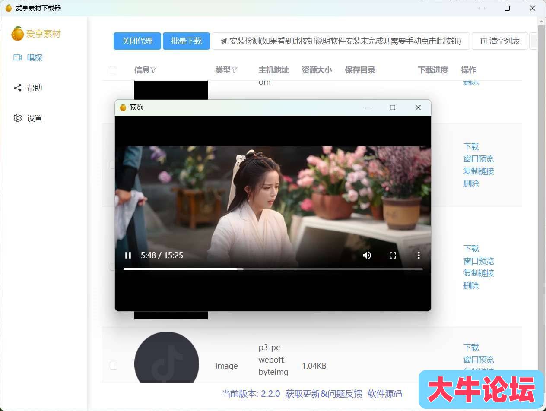Run the 安装检测 install check button
The image size is (546, 411).
point(341,41)
